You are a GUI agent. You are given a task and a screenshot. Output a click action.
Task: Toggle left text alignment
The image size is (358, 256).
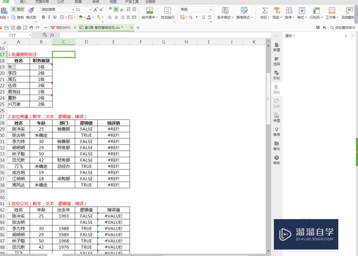coord(110,17)
